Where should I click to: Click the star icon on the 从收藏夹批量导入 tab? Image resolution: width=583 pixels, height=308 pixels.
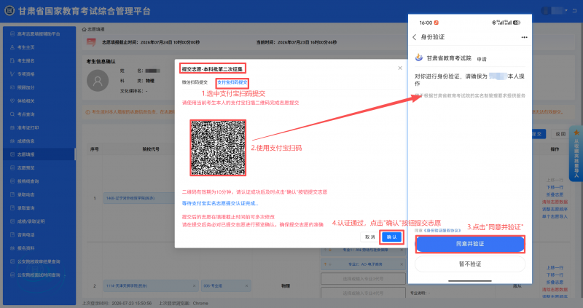pos(576,133)
